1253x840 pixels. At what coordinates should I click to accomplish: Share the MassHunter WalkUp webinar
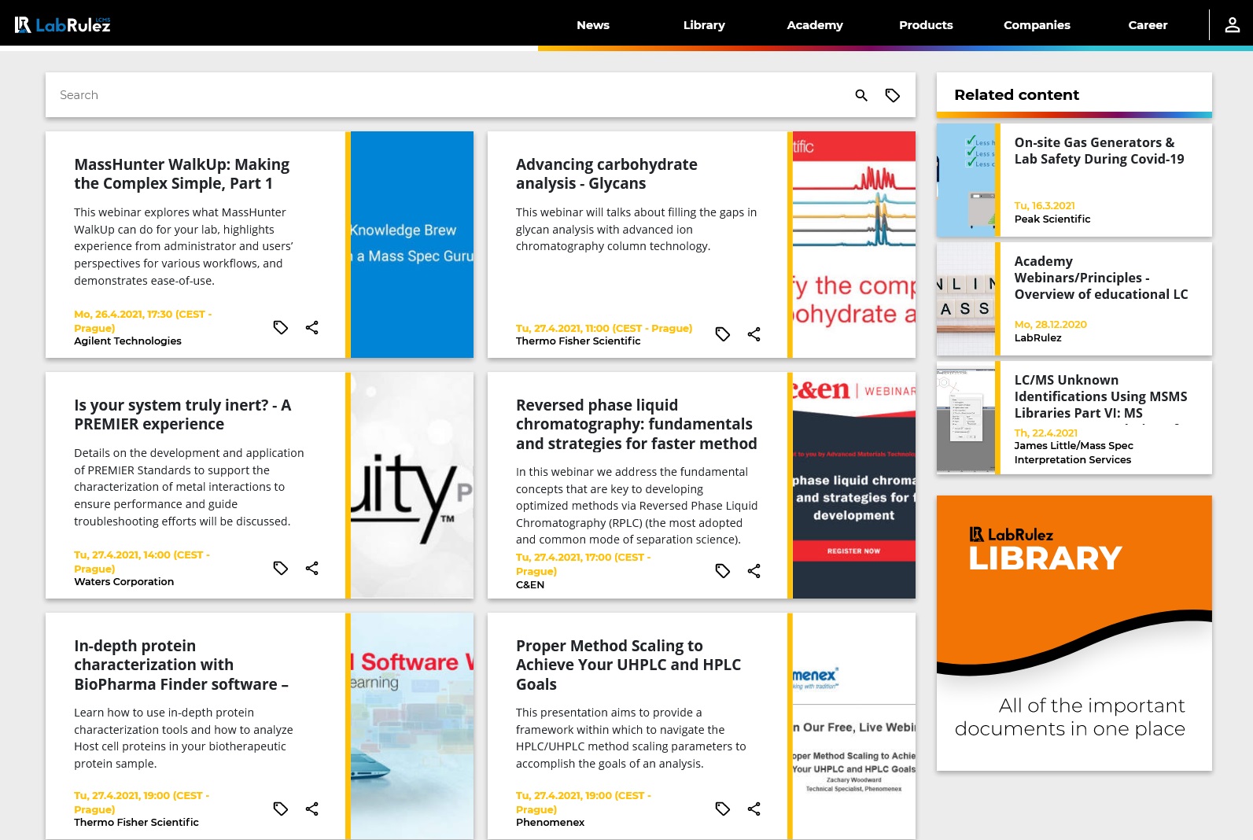click(312, 327)
